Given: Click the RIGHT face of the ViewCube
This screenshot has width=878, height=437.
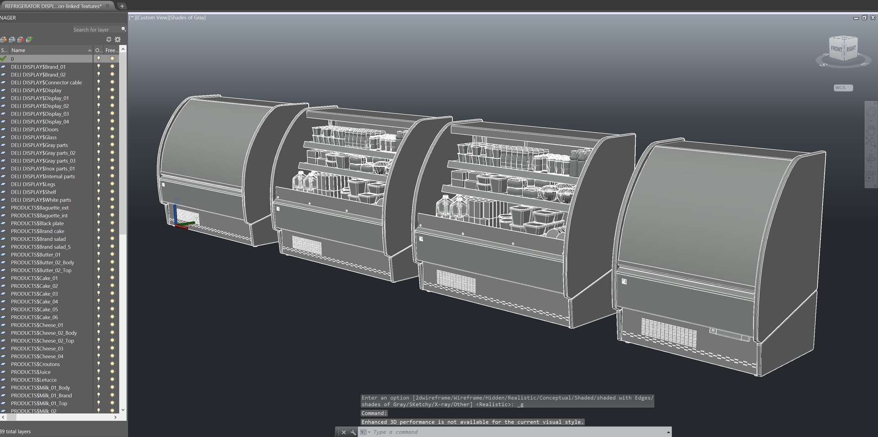Looking at the screenshot, I should [x=851, y=49].
